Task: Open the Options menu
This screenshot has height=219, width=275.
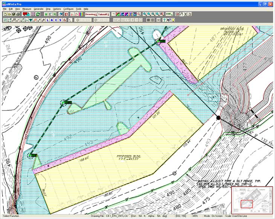Action: [57, 9]
